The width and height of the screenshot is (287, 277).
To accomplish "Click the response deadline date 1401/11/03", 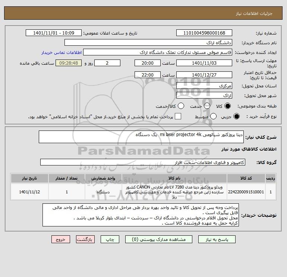I will pos(204,63).
